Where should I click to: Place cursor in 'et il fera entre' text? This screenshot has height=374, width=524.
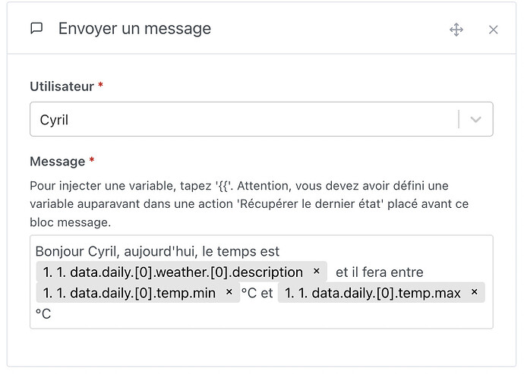(379, 272)
